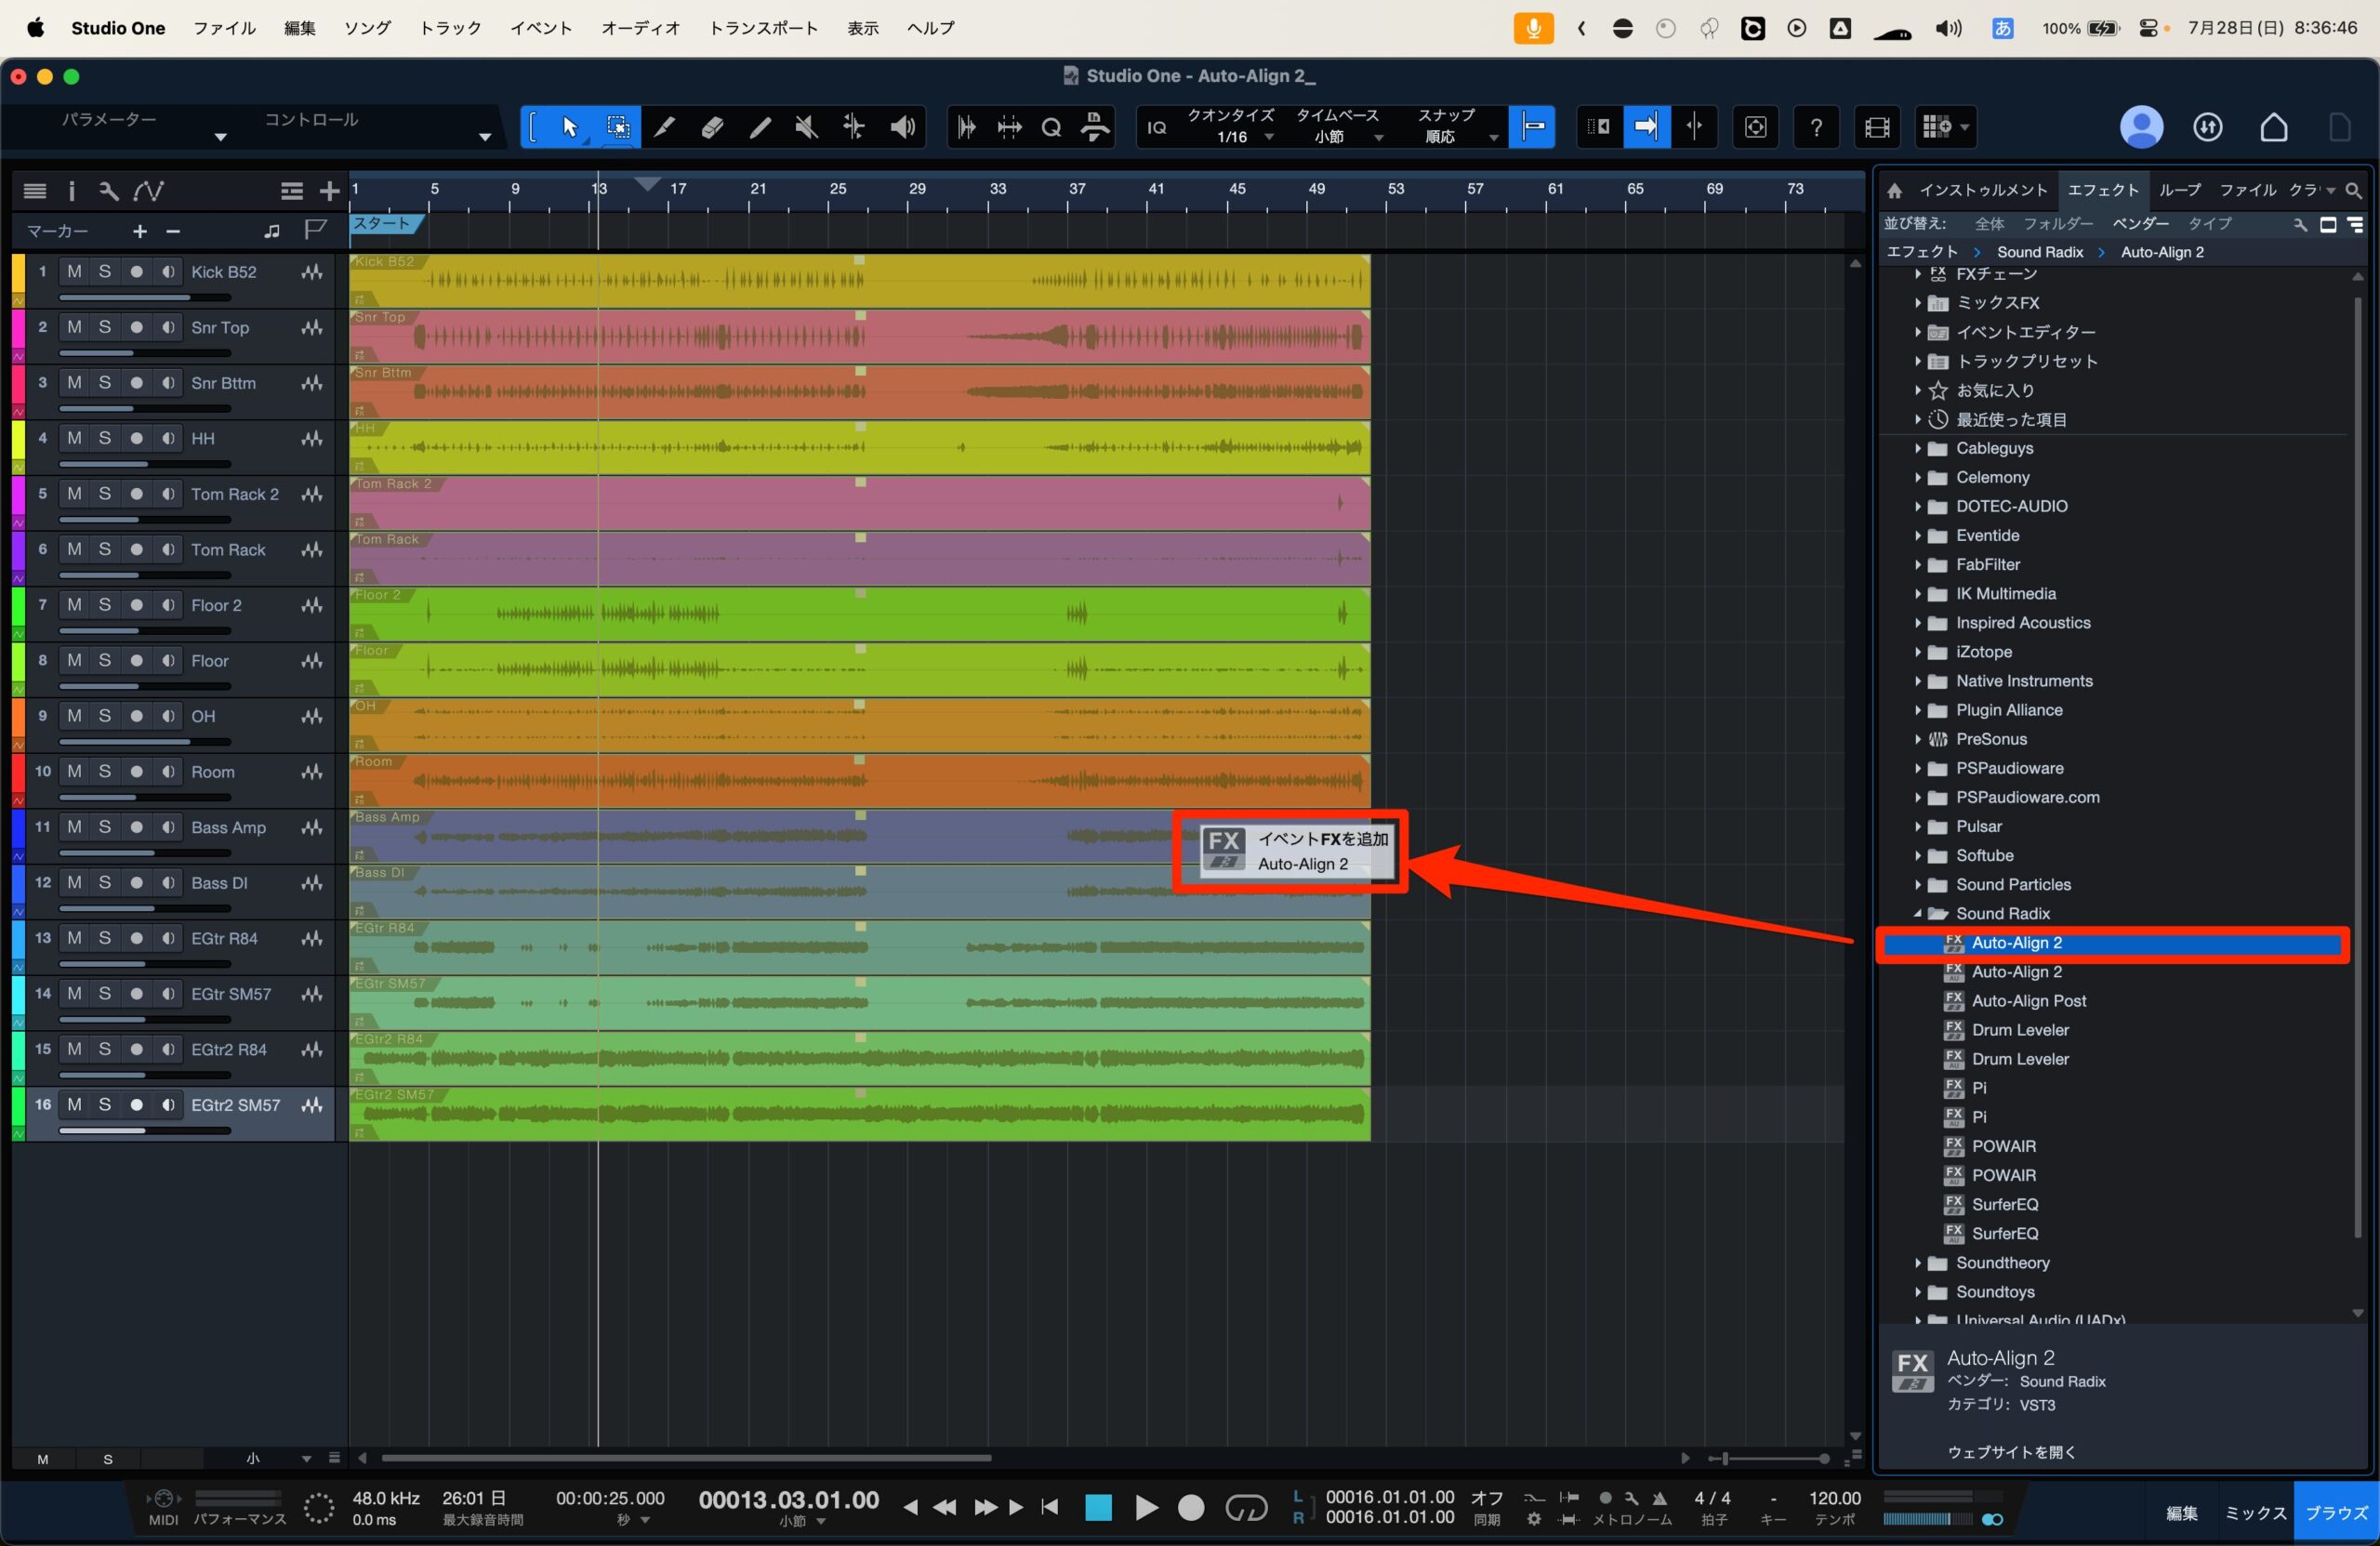Viewport: 2380px width, 1546px height.
Task: Open ウェブサイトを開く link
Action: (2011, 1452)
